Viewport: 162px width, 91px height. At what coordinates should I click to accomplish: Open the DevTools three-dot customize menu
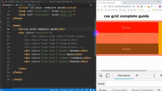154,76
